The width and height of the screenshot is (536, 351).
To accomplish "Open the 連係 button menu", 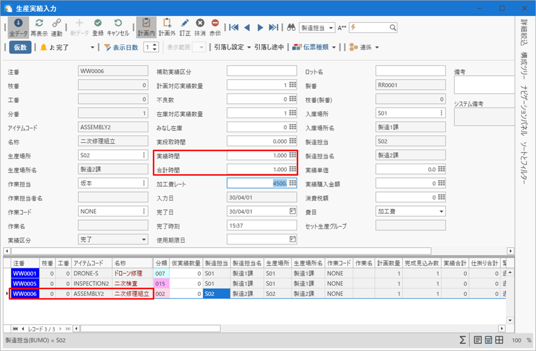I will click(364, 47).
